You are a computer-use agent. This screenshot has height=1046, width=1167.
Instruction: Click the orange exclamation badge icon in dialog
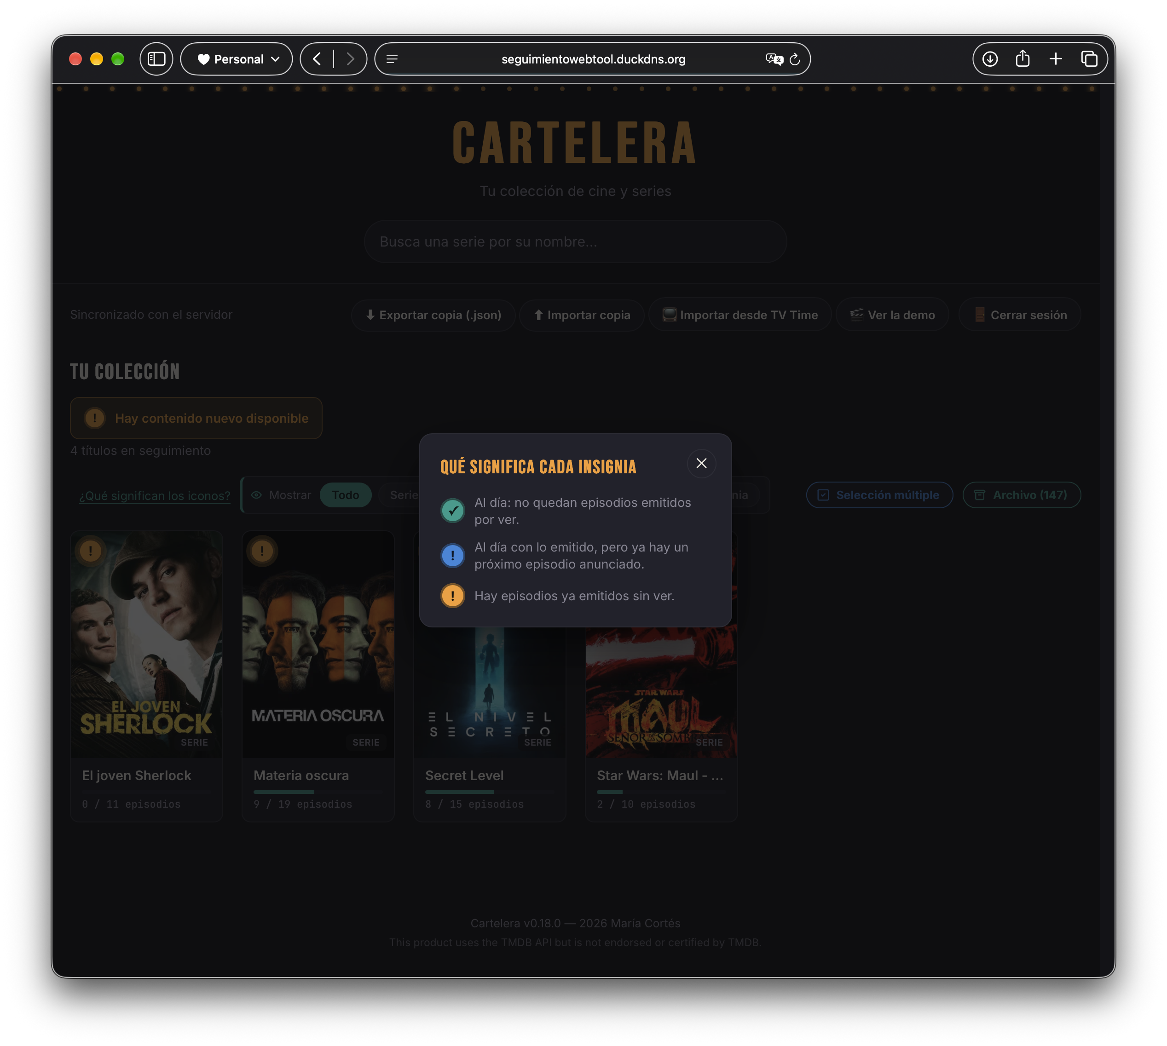point(452,596)
